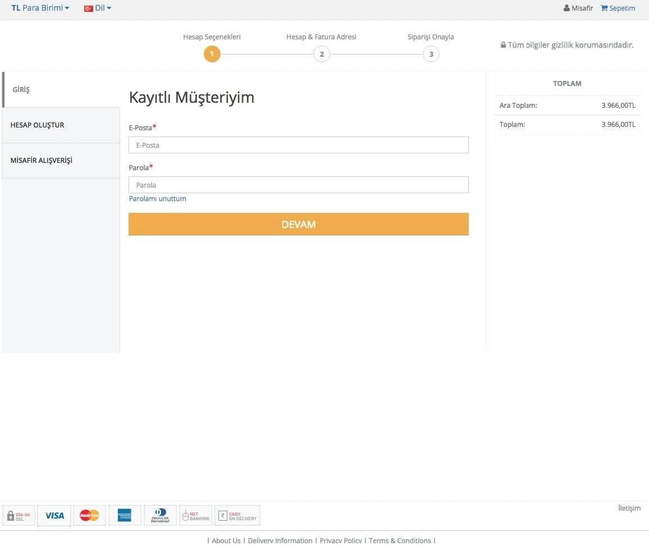
Task: Click the VISA payment icon
Action: pyautogui.click(x=54, y=515)
